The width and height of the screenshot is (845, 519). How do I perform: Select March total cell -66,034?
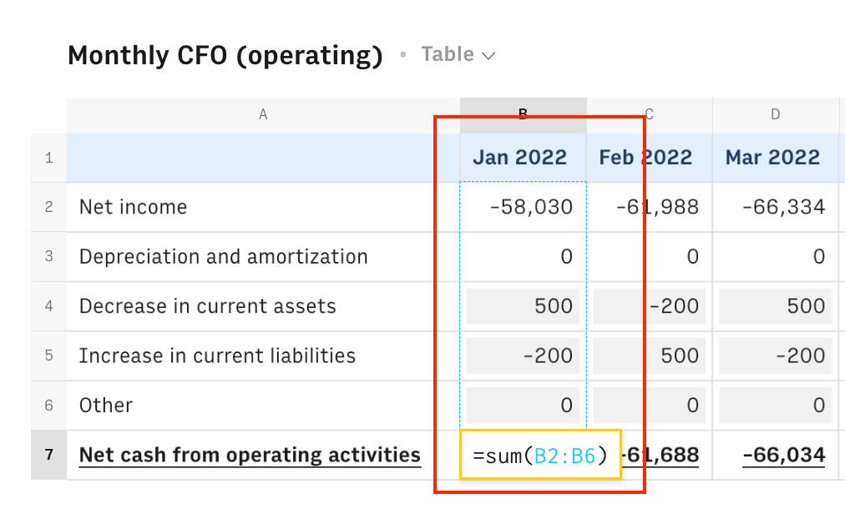click(783, 455)
